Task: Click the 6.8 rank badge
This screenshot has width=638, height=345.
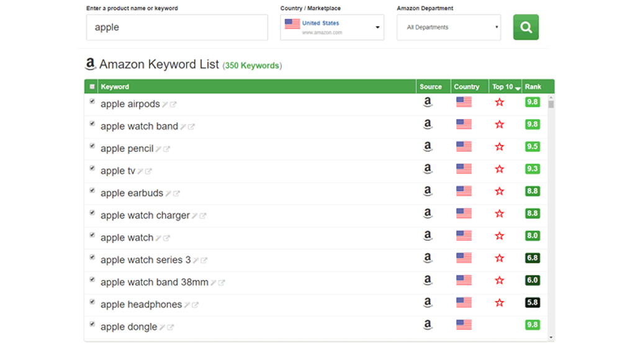Action: [532, 258]
